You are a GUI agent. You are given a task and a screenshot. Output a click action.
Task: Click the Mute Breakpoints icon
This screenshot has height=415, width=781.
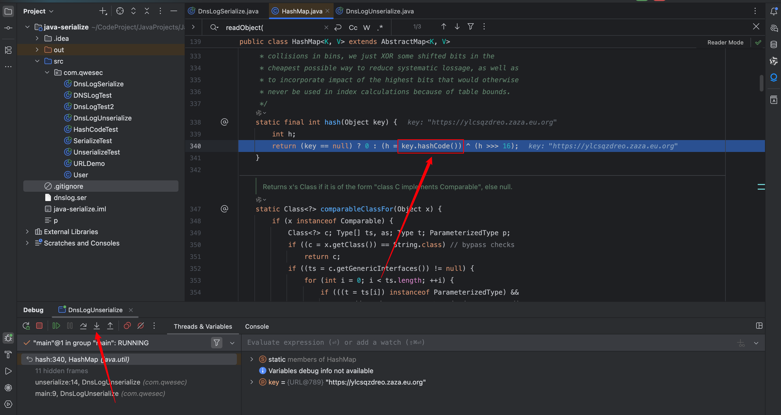141,326
